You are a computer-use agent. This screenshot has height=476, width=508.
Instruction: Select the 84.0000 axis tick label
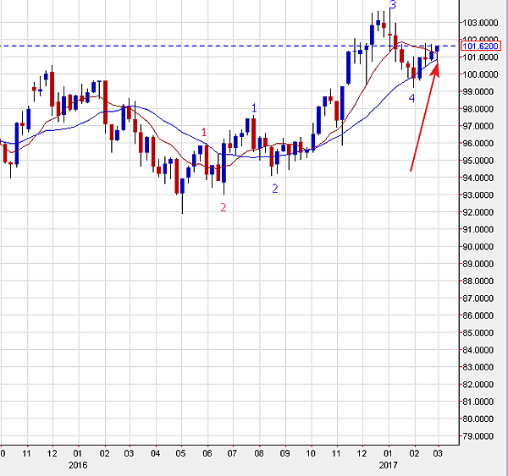click(480, 350)
